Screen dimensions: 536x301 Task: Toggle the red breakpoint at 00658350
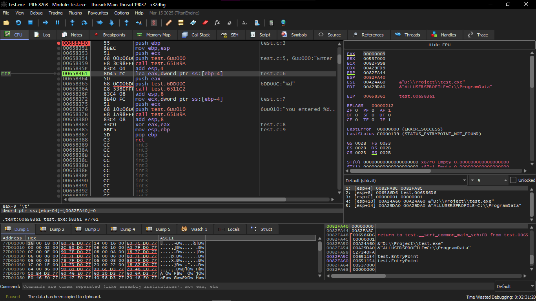click(58, 43)
